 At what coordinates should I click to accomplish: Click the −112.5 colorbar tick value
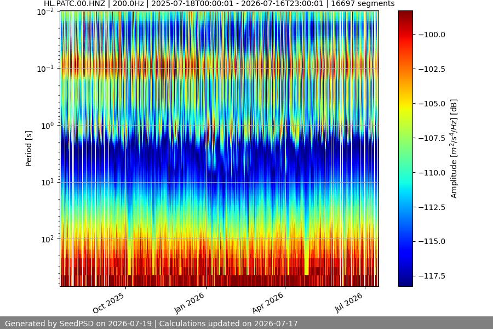pos(432,207)
